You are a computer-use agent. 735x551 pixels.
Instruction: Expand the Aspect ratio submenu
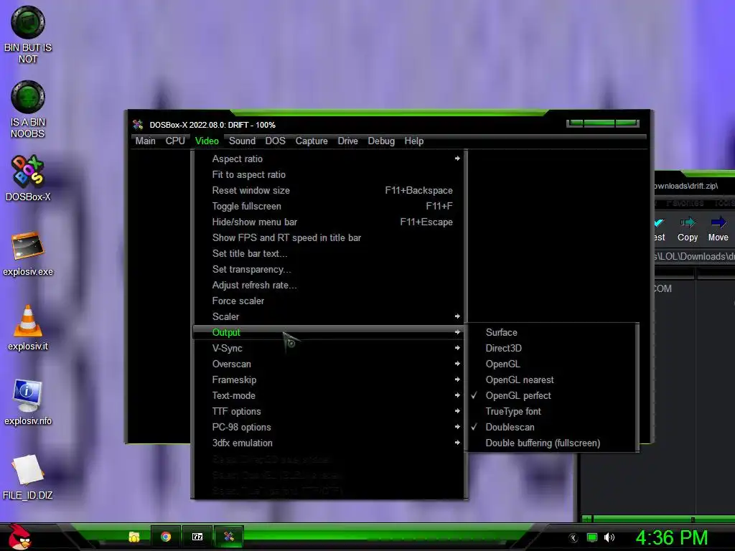pos(329,159)
